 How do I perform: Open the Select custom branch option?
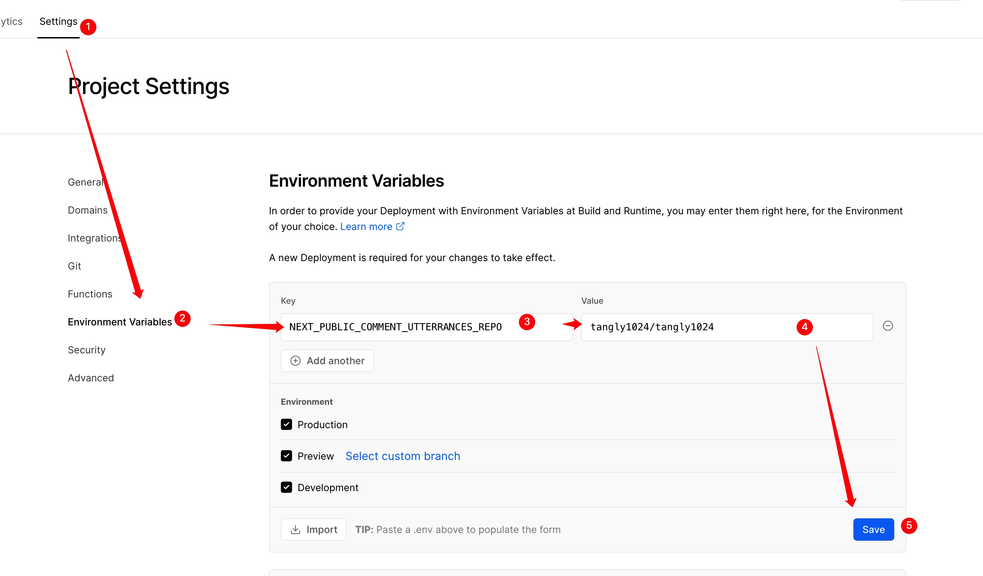[402, 456]
